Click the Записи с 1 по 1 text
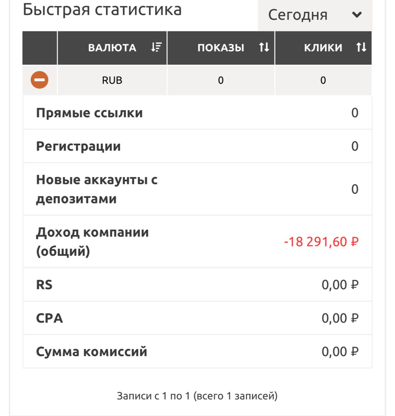 153,396
